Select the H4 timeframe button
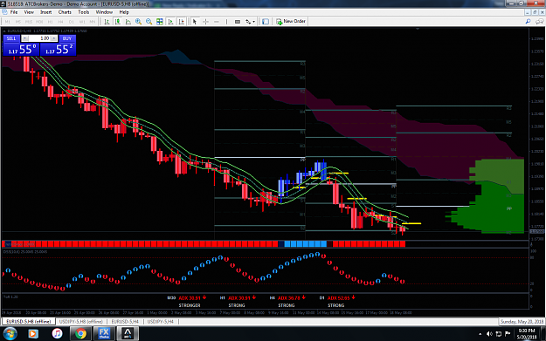546x341 pixels. [60, 22]
